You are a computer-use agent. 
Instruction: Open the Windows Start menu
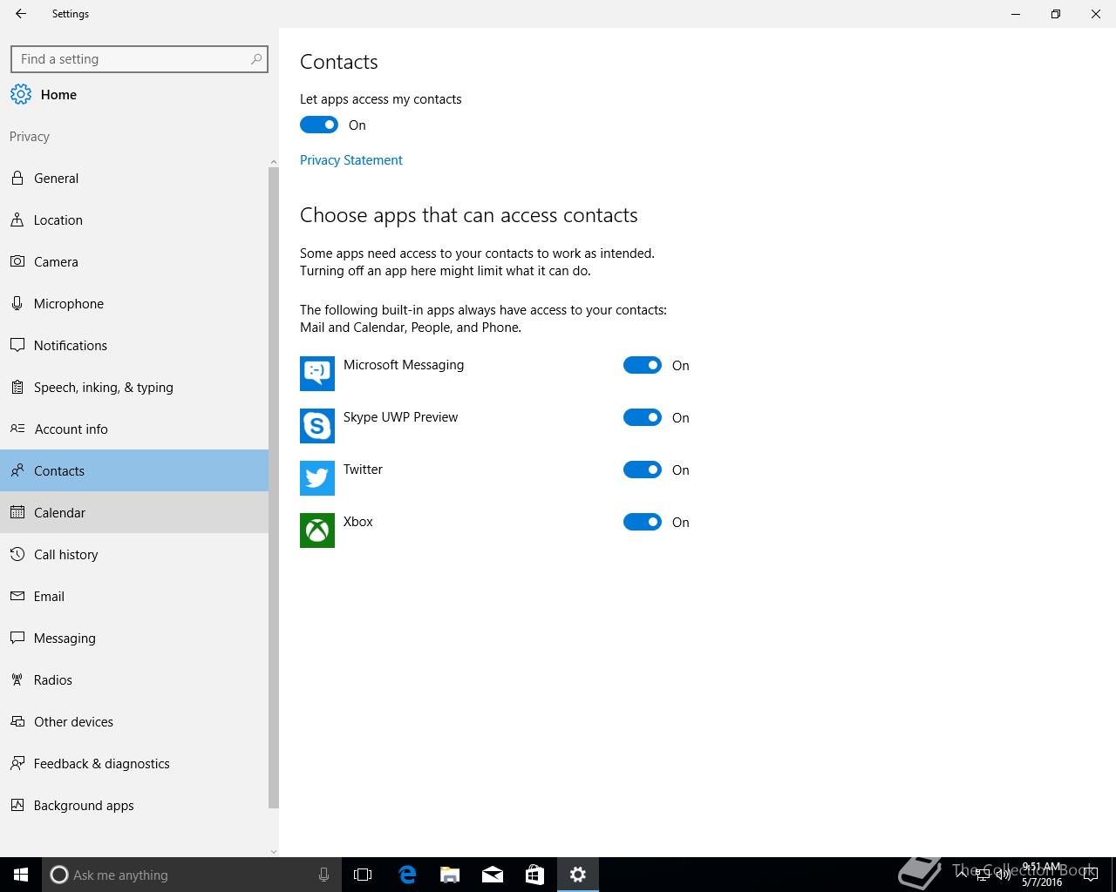(x=21, y=875)
